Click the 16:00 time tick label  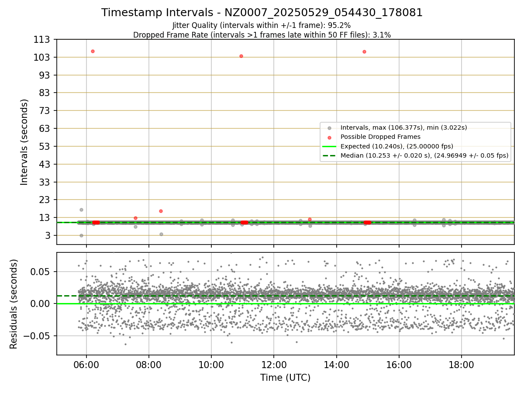tap(399, 365)
